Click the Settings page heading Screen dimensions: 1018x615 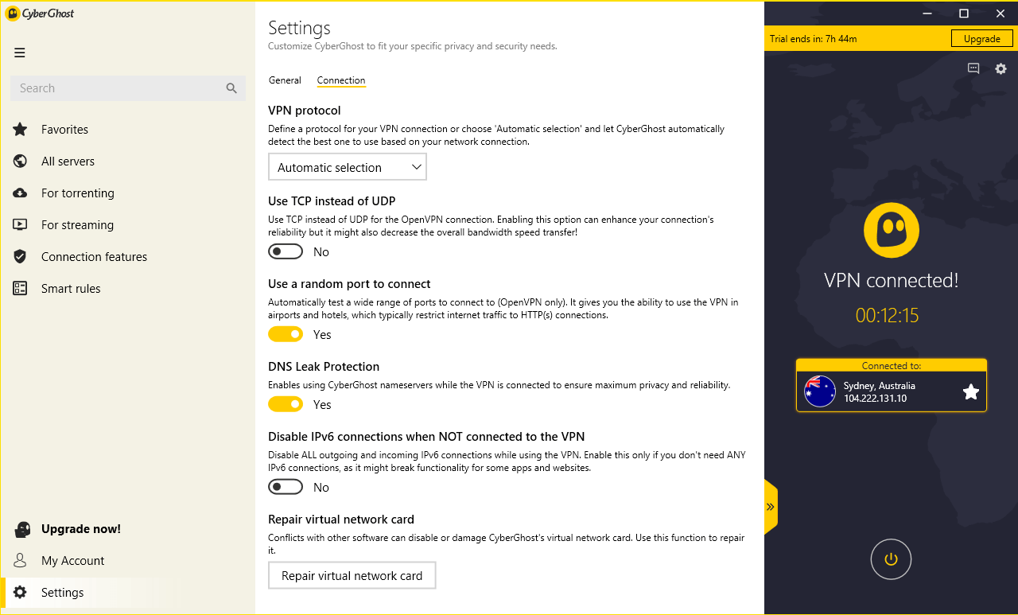[299, 28]
